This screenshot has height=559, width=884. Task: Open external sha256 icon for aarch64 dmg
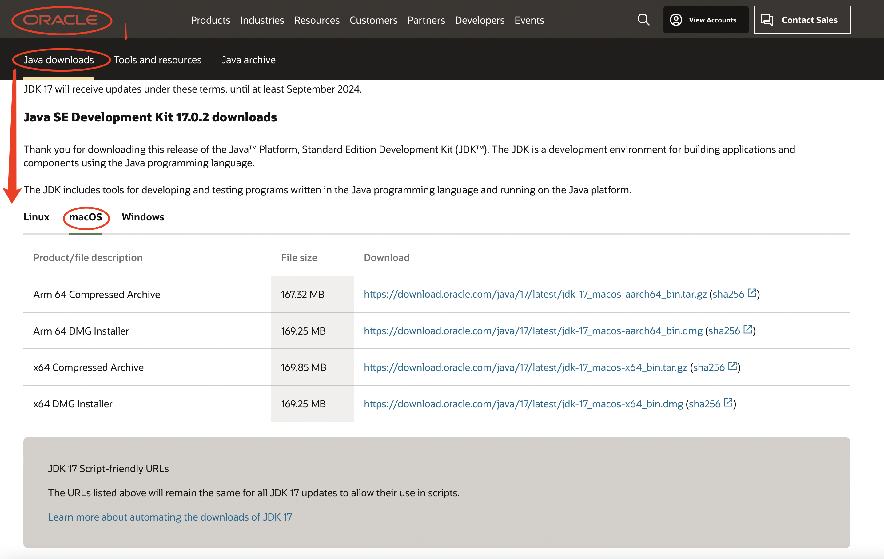point(747,330)
